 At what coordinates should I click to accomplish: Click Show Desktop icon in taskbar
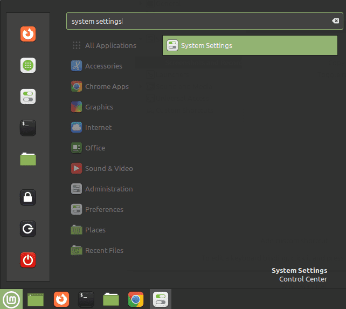pos(36,299)
